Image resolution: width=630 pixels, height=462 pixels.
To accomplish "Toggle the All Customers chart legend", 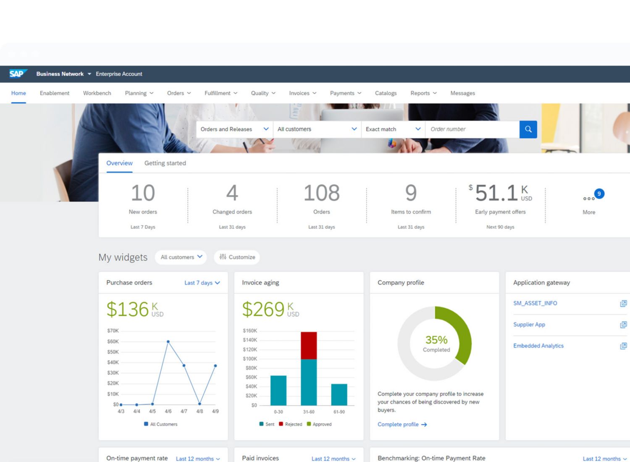I will pyautogui.click(x=161, y=424).
